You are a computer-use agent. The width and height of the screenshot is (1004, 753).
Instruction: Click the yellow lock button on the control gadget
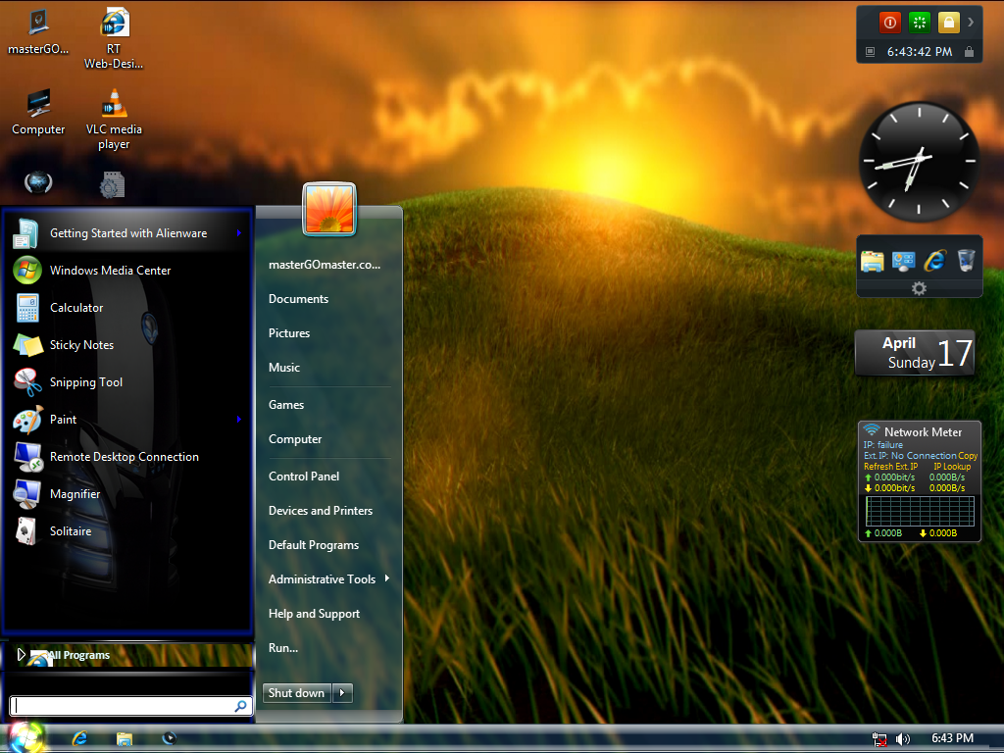(948, 23)
